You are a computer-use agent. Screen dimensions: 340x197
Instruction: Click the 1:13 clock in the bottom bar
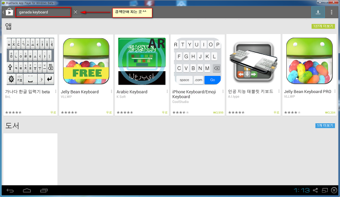(302, 190)
